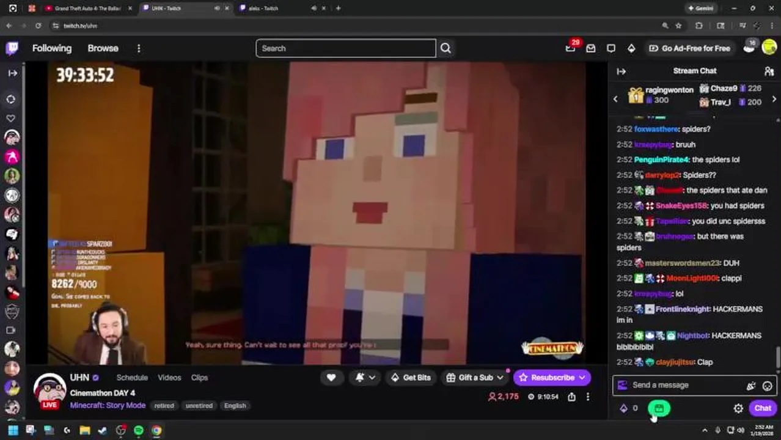The image size is (781, 440).
Task: Collapse the Stream Chat panel
Action: pos(621,71)
